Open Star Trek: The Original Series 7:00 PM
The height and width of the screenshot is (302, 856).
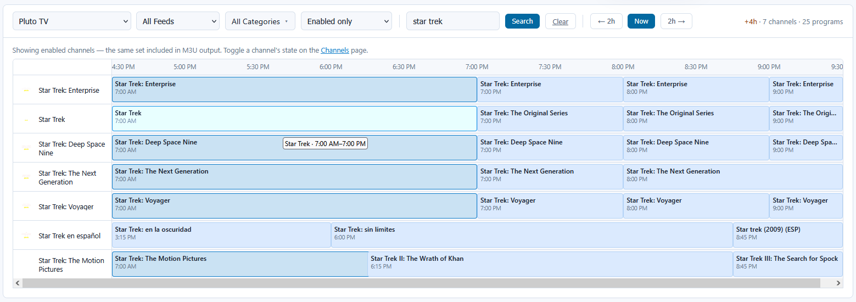point(550,119)
